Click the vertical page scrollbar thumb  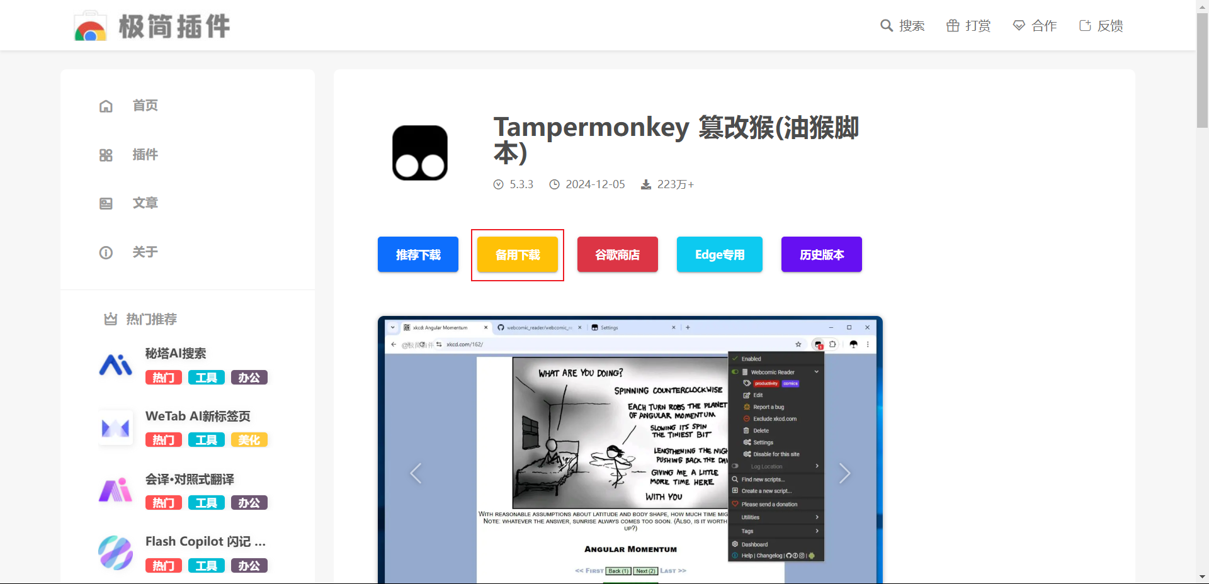coord(1202,70)
